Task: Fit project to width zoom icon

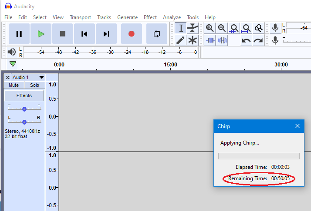Action: (x=246, y=28)
